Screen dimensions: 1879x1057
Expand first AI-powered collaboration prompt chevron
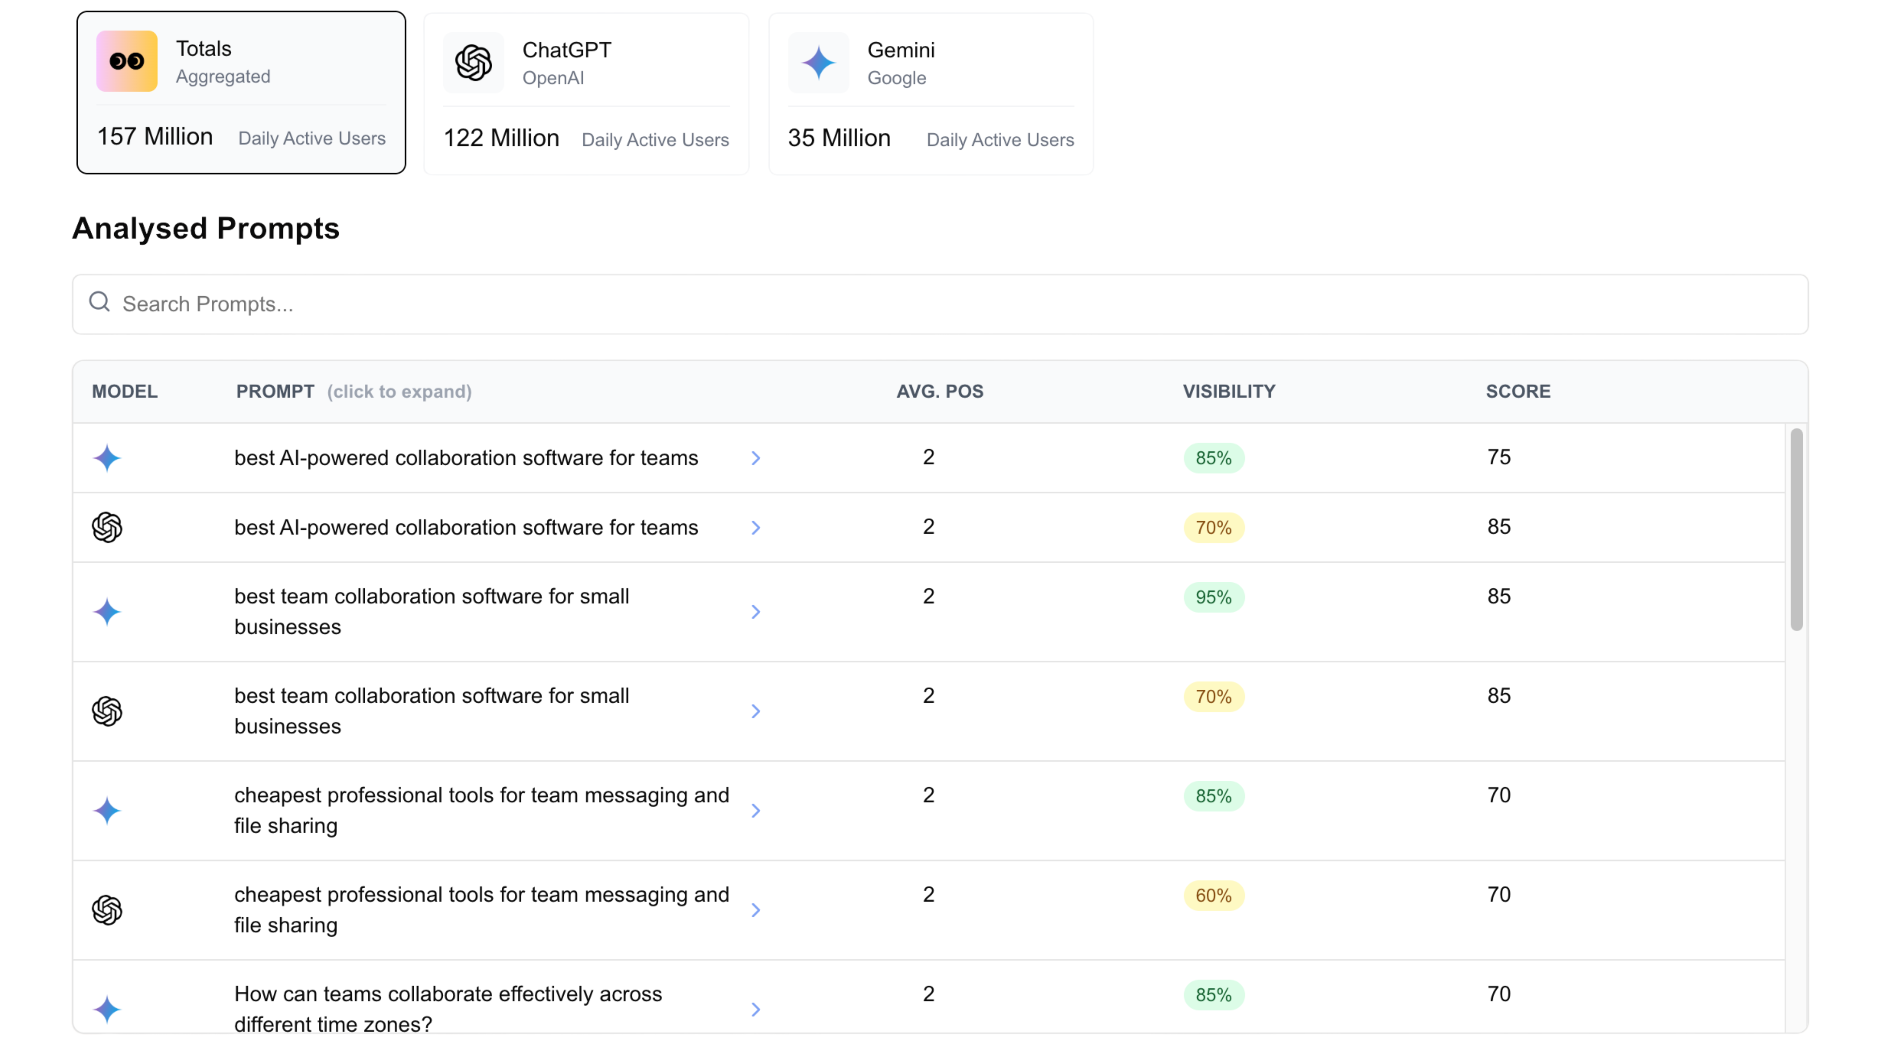pos(756,458)
